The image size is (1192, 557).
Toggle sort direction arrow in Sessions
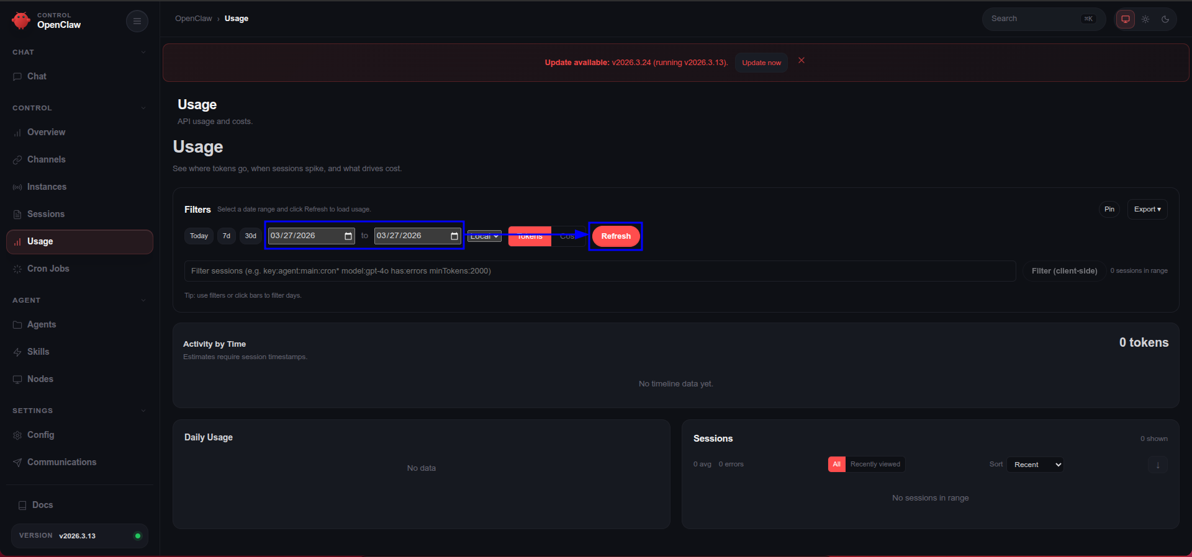coord(1157,465)
